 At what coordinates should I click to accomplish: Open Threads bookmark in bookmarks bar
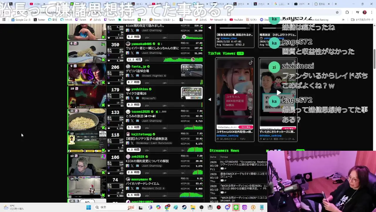click(186, 20)
